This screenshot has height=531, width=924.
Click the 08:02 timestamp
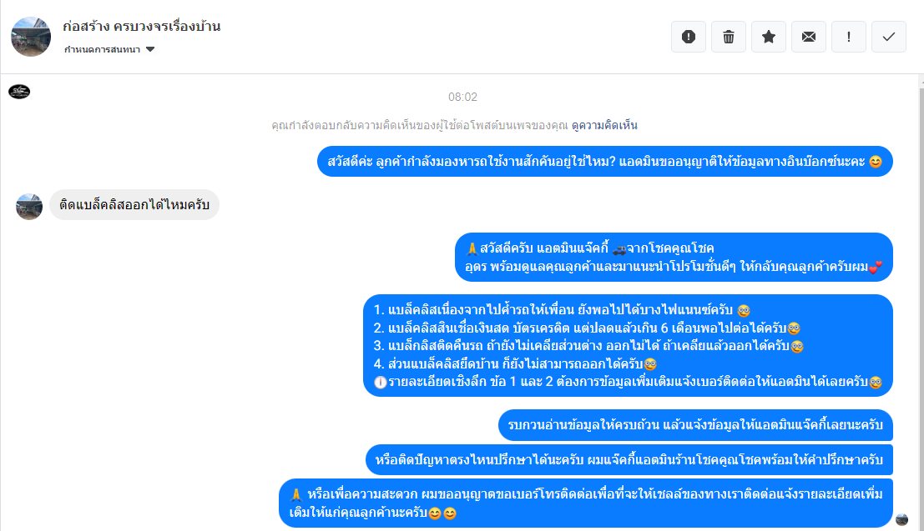pyautogui.click(x=462, y=98)
